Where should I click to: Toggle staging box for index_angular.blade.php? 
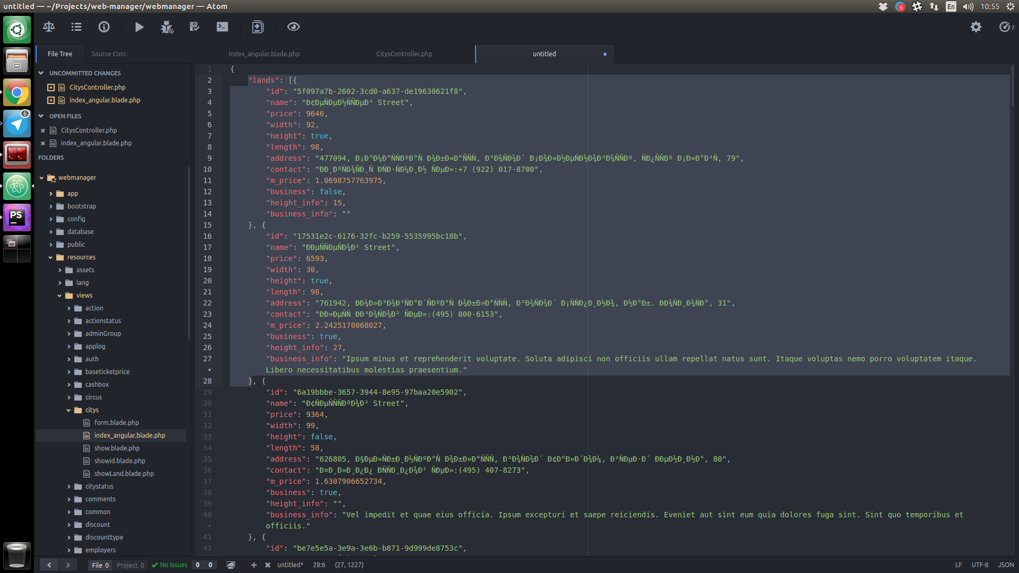(x=51, y=100)
